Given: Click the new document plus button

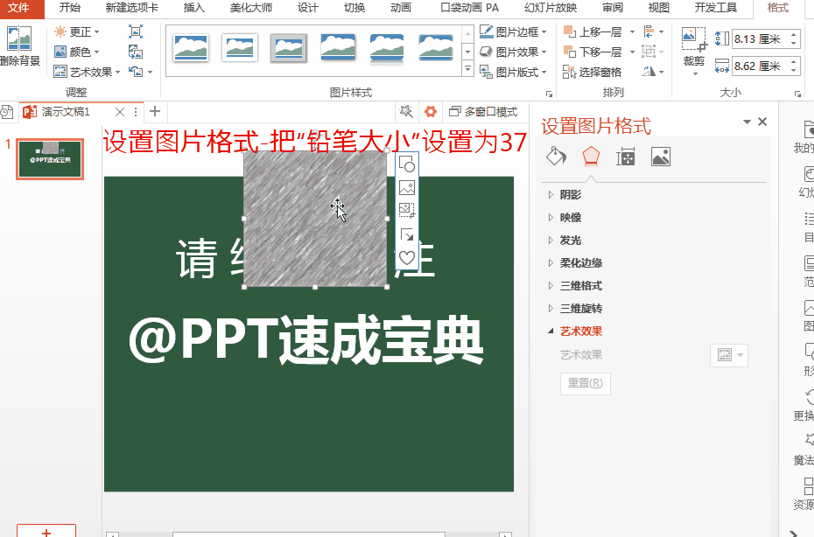Looking at the screenshot, I should [x=155, y=112].
